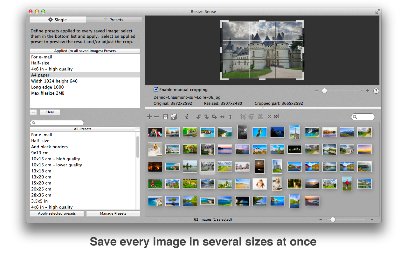This screenshot has height=254, width=407.
Task: Select Max filesize 2MB preset
Action: pyautogui.click(x=85, y=93)
